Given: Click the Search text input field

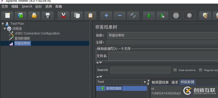Looking at the screenshot, I should pos(140,70).
